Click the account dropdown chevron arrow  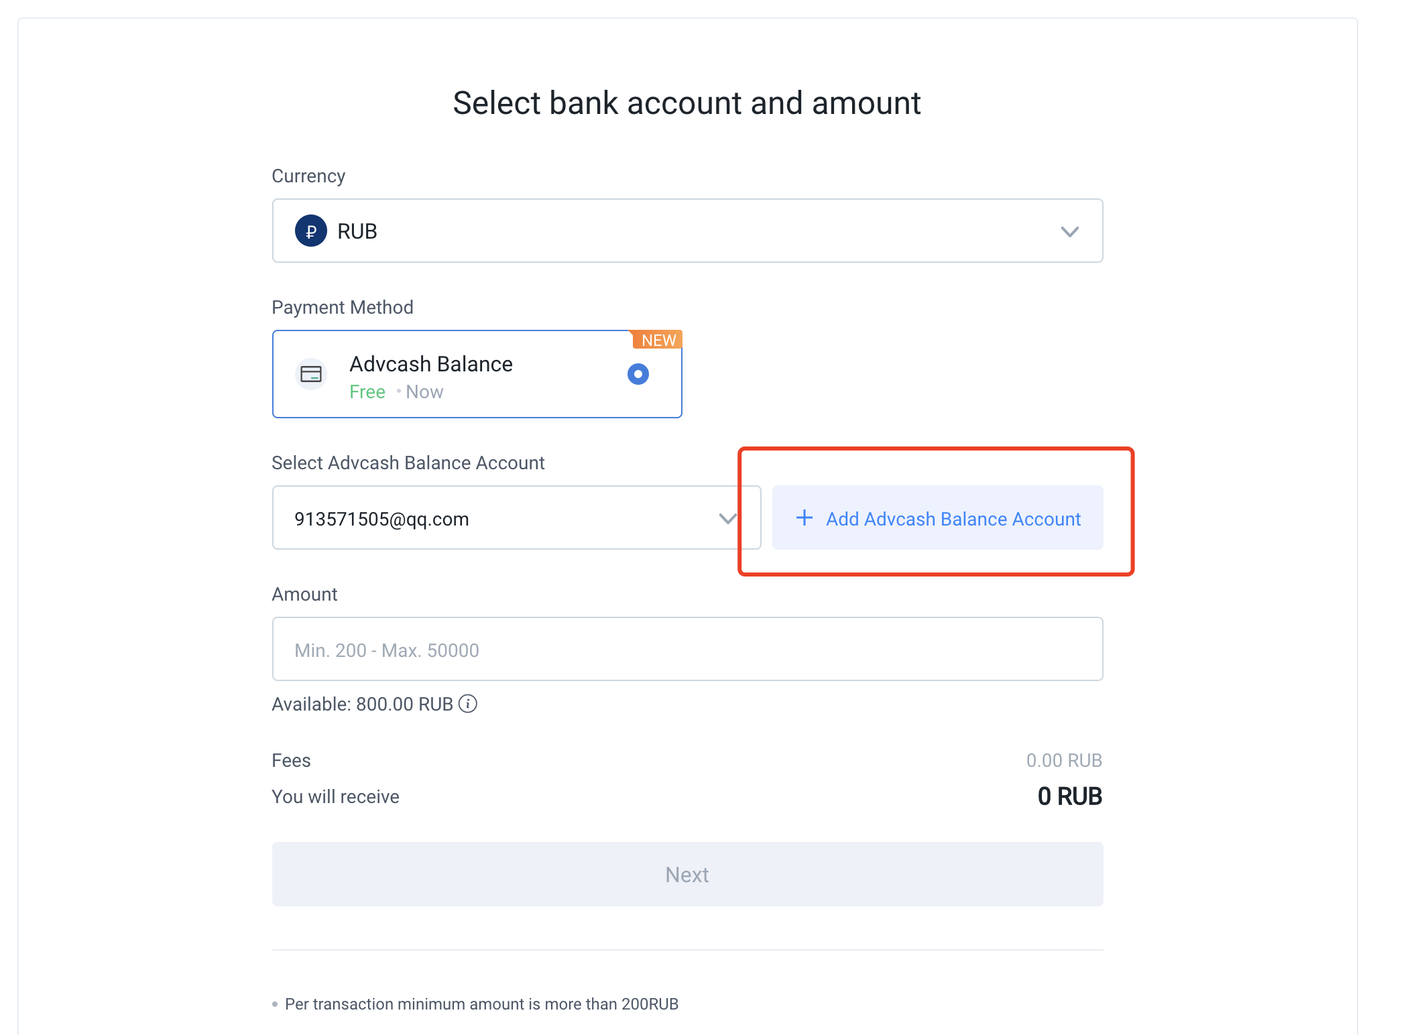pos(727,519)
